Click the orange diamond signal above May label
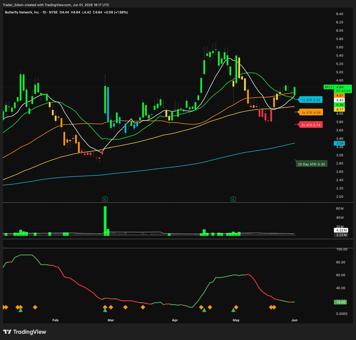The height and width of the screenshot is (340, 356). [236, 307]
